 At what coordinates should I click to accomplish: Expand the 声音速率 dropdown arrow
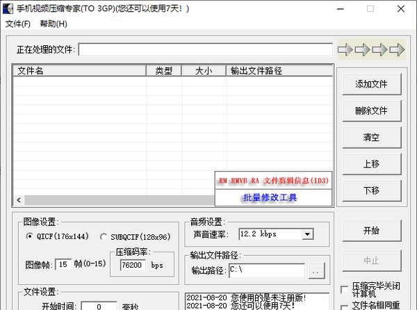[308, 234]
